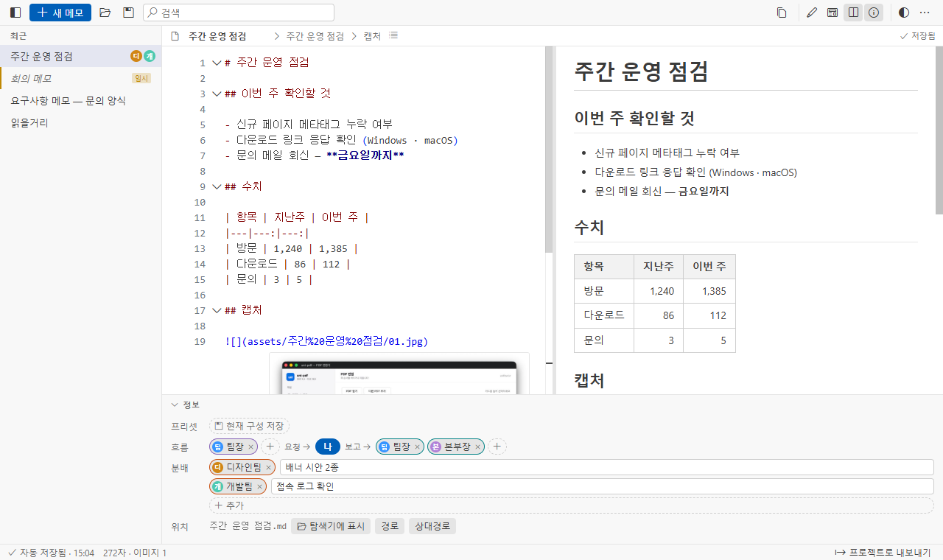Select the 캡처 breadcrumb item

pyautogui.click(x=372, y=35)
